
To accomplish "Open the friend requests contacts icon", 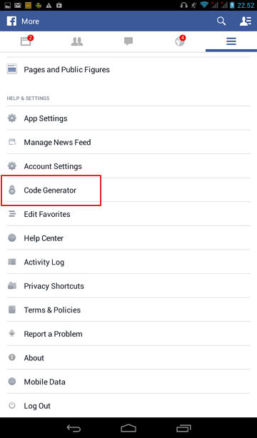I will pyautogui.click(x=246, y=21).
